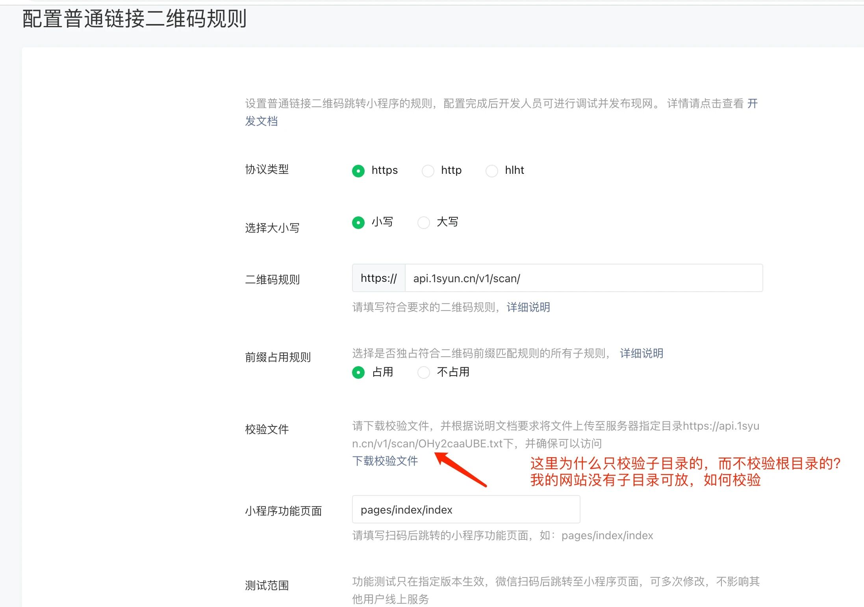Click the 协议类型 field label
The height and width of the screenshot is (607, 864).
coord(267,169)
